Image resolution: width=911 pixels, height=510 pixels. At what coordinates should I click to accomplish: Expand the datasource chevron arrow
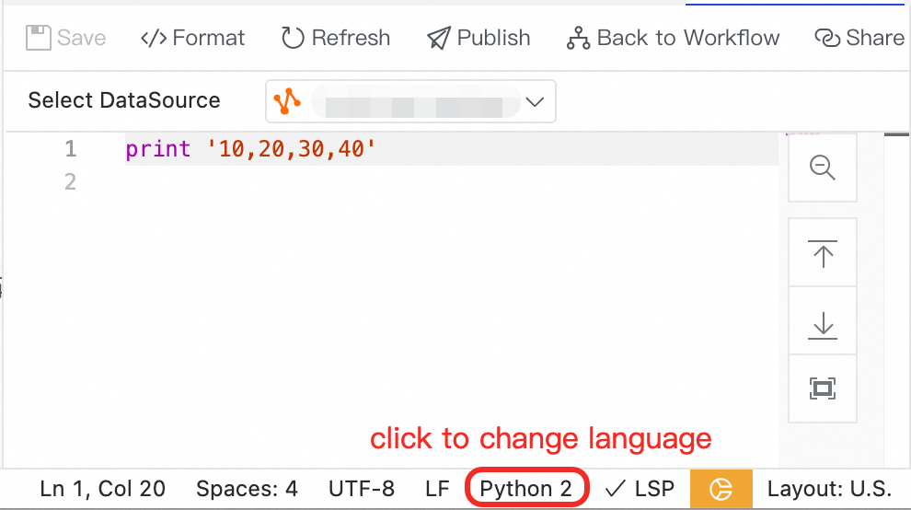pos(535,101)
